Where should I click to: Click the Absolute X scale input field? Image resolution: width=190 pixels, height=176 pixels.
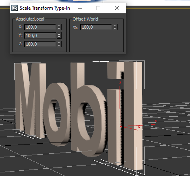click(40, 27)
